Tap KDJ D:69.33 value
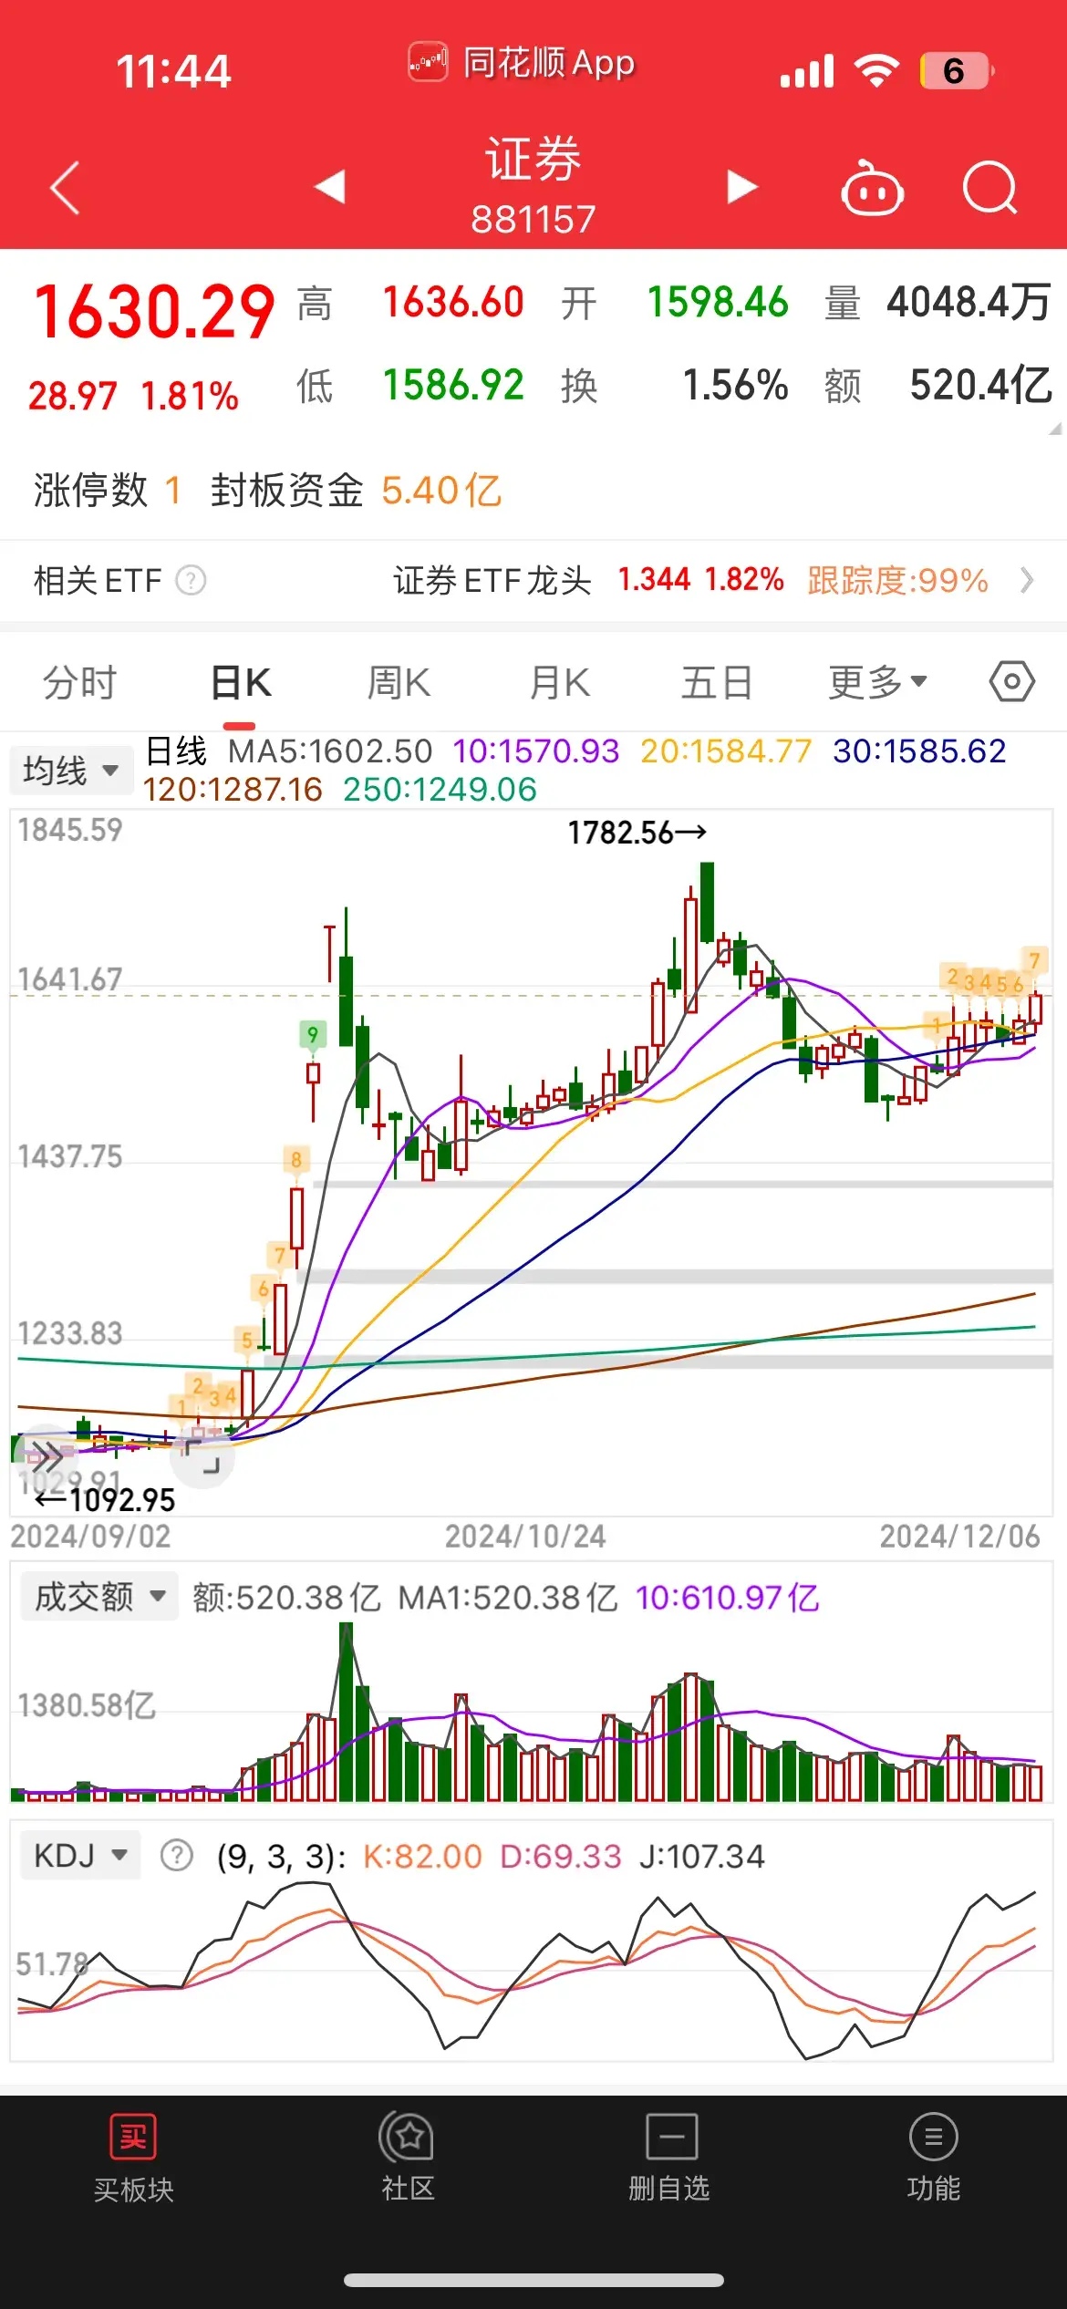 561,1856
